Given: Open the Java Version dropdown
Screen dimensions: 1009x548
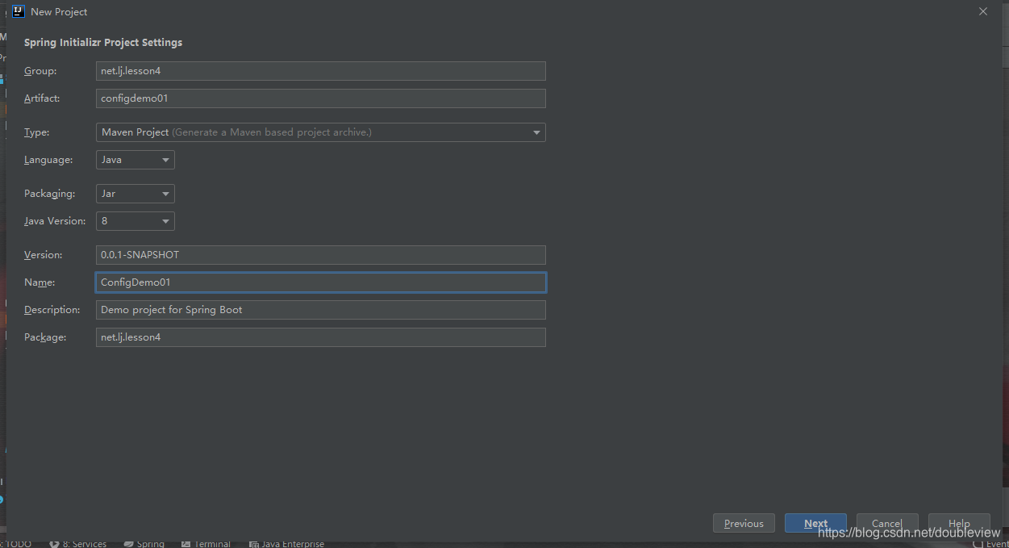Looking at the screenshot, I should click(135, 221).
